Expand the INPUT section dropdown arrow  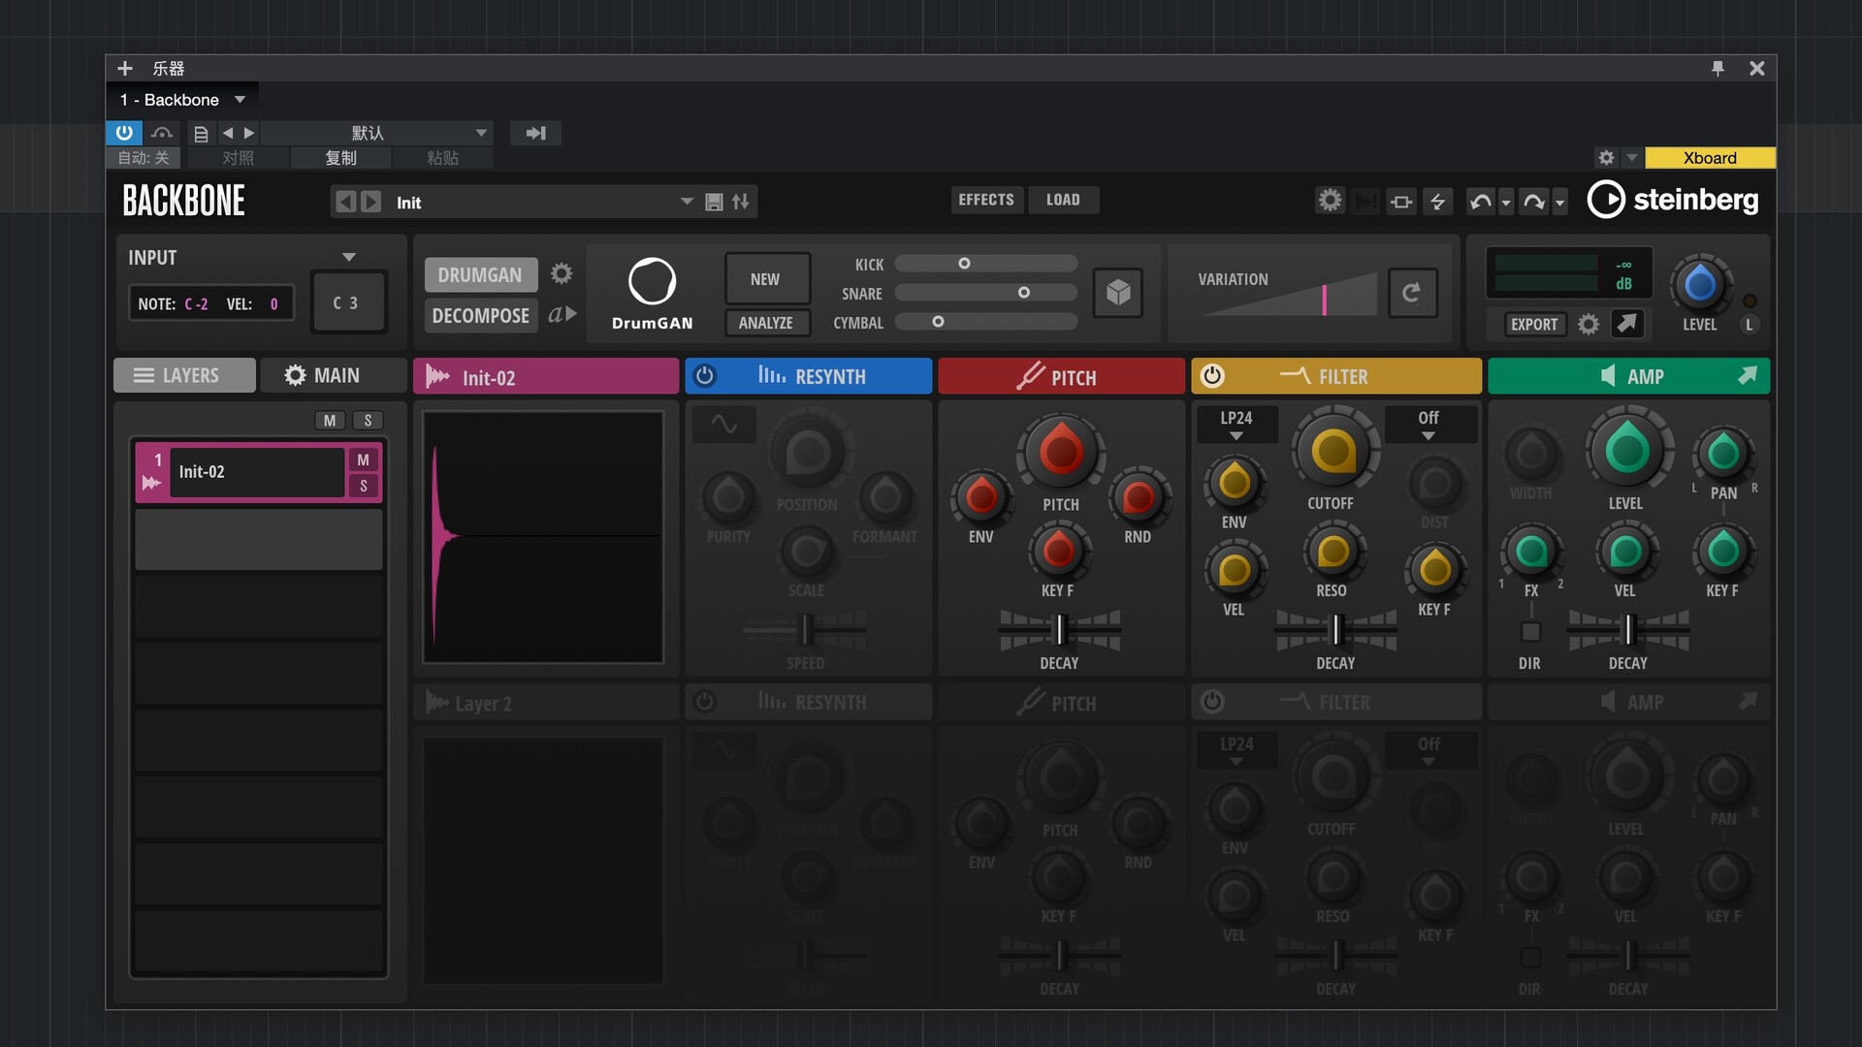click(349, 257)
